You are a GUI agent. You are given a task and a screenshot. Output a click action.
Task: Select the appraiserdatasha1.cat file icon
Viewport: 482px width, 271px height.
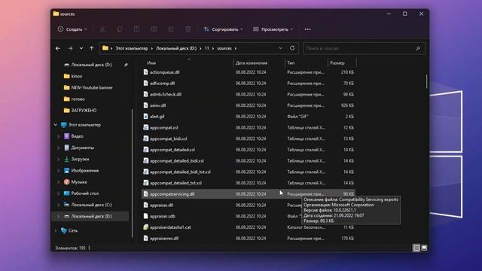point(145,227)
